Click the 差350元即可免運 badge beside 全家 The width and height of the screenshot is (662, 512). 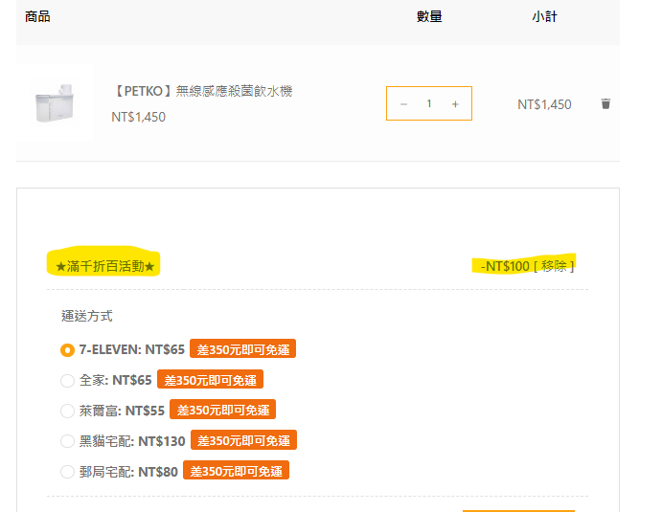coord(210,380)
